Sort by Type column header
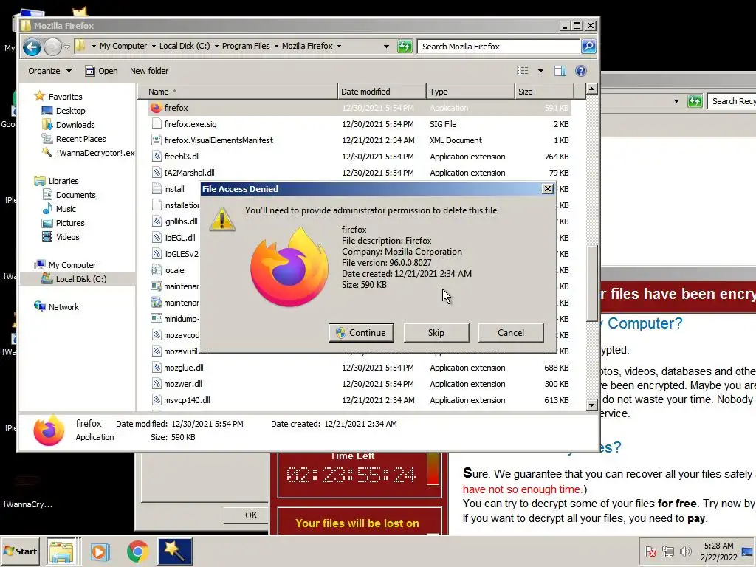The height and width of the screenshot is (567, 756). point(470,91)
